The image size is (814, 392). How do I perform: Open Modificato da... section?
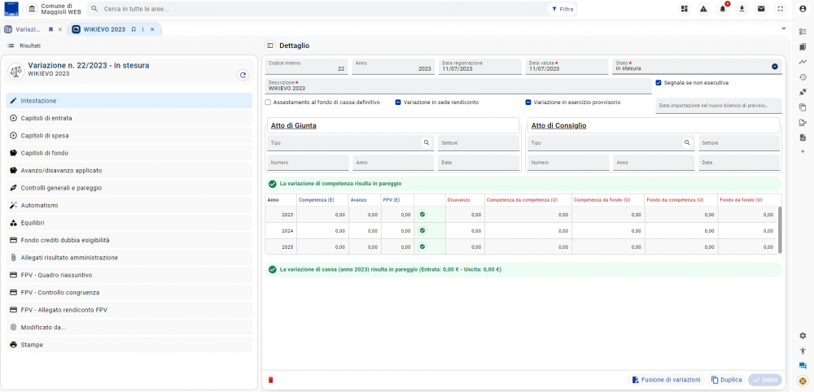tap(129, 327)
